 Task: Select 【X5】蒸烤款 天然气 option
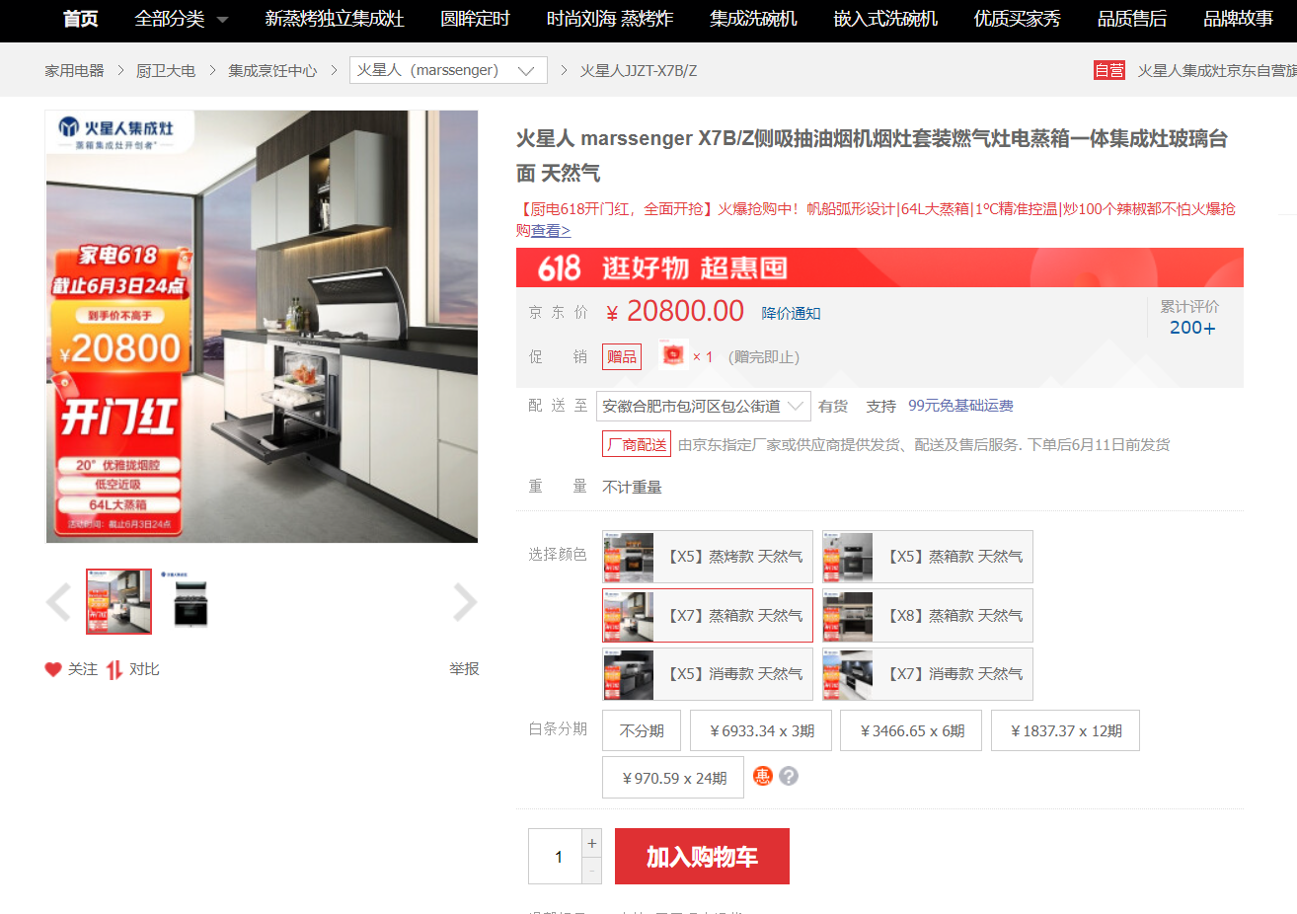pyautogui.click(x=708, y=557)
